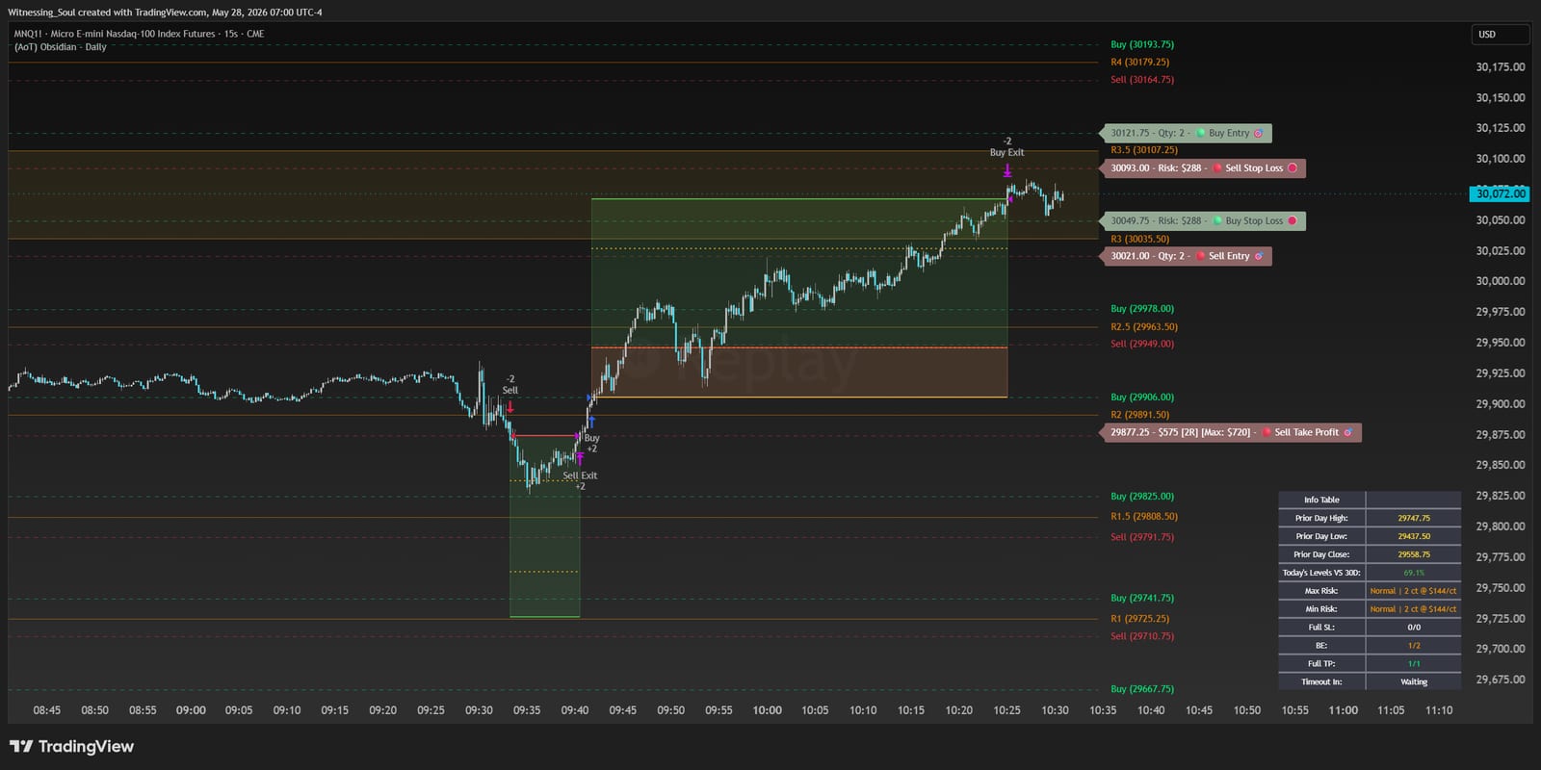Click the Prior Day High value 29747.75

[x=1414, y=518]
